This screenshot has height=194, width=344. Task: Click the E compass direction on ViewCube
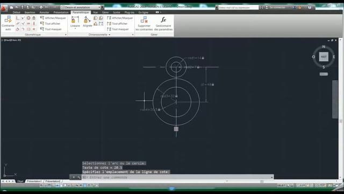click(x=334, y=57)
